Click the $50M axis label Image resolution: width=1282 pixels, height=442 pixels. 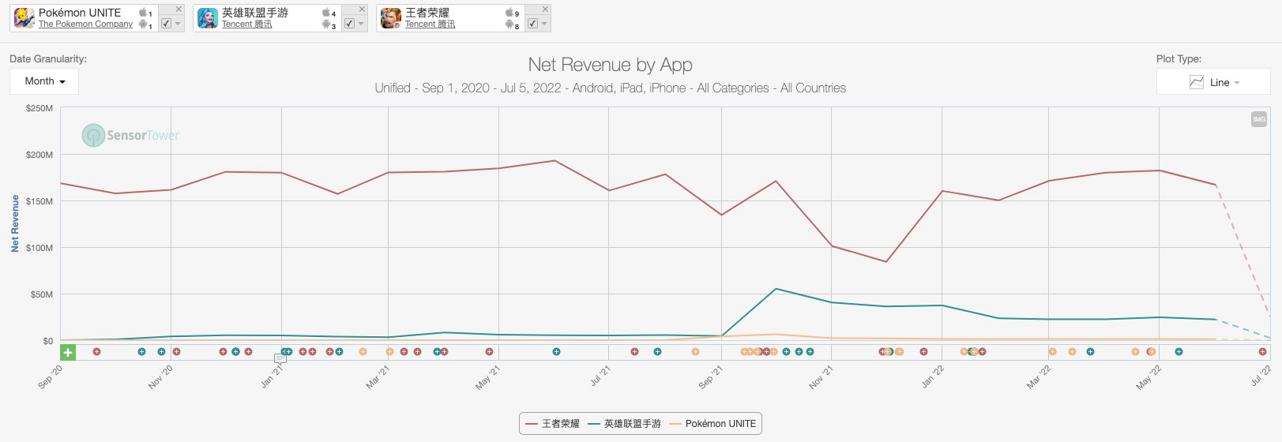click(x=42, y=294)
